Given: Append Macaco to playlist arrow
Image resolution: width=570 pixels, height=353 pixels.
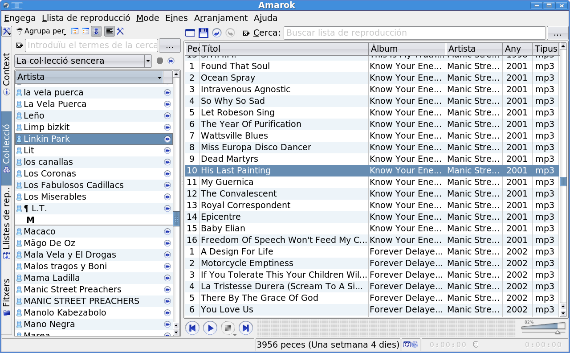Looking at the screenshot, I should point(167,232).
